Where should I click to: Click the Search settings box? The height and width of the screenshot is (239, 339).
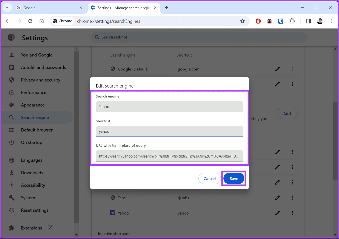tap(199, 37)
